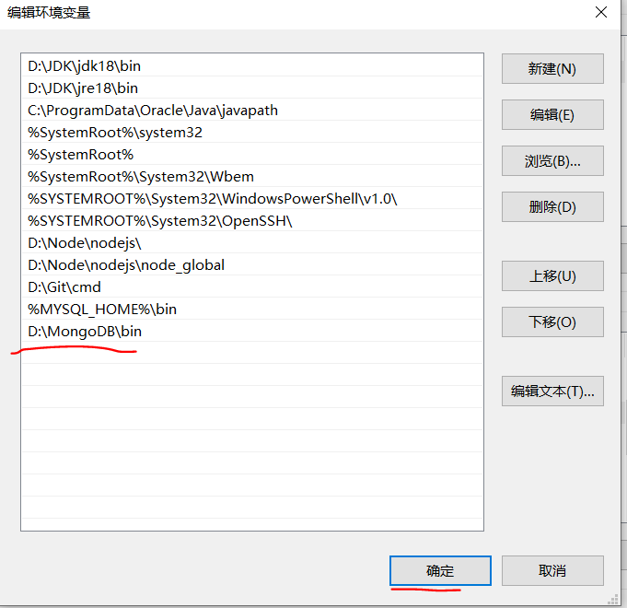Screen dimensions: 627x608
Task: Confirm with the 确定 button
Action: [440, 570]
